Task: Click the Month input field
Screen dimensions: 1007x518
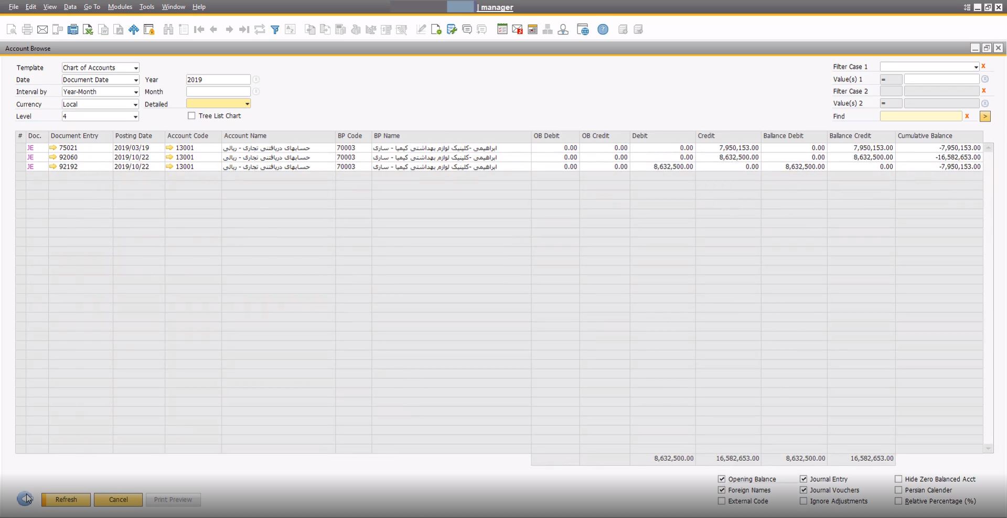Action: [x=218, y=92]
